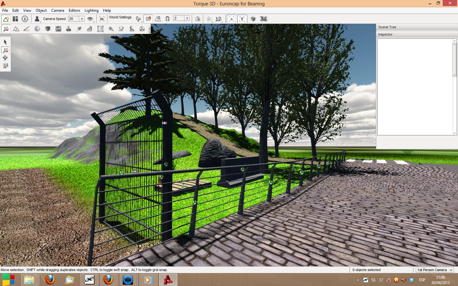Open the object transform axes dropdown icon
Image resolution: width=458 pixels, height=286 pixels.
(x=219, y=19)
